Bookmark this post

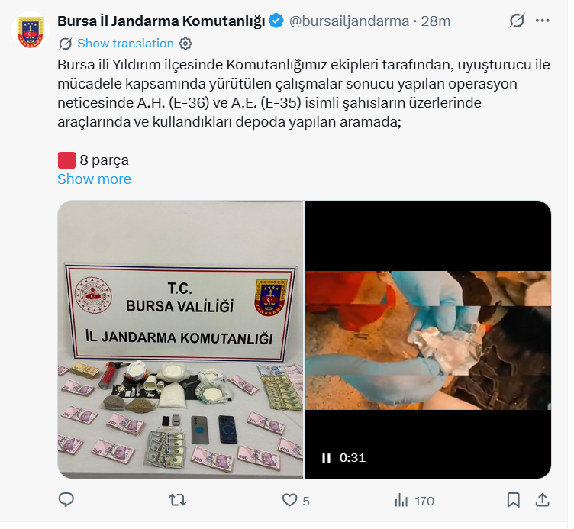[513, 500]
